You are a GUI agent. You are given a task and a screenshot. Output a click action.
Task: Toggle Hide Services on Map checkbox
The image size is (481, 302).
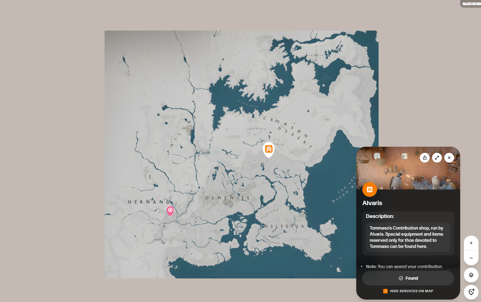pyautogui.click(x=385, y=291)
